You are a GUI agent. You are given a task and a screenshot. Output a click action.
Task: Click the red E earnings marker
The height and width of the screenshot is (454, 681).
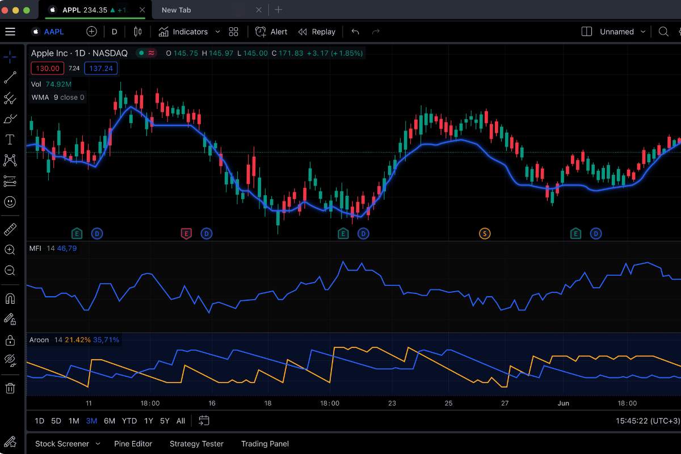point(186,233)
